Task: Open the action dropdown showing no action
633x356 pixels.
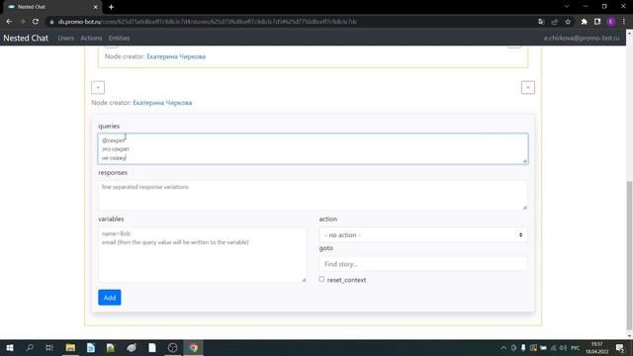Action: tap(423, 235)
